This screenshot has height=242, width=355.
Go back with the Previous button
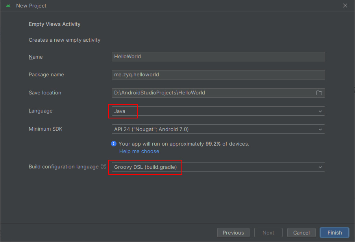233,233
